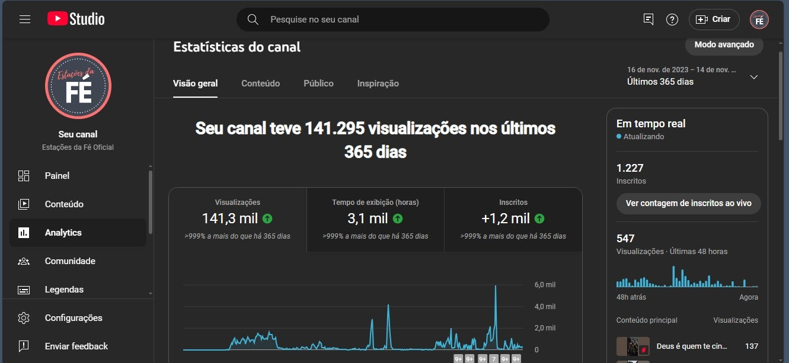This screenshot has height=363, width=789.
Task: Click the Painel dashboard icon
Action: click(x=24, y=176)
